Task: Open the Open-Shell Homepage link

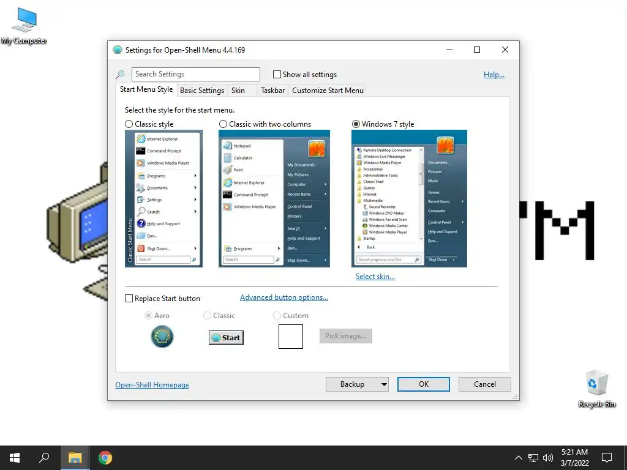Action: point(152,385)
